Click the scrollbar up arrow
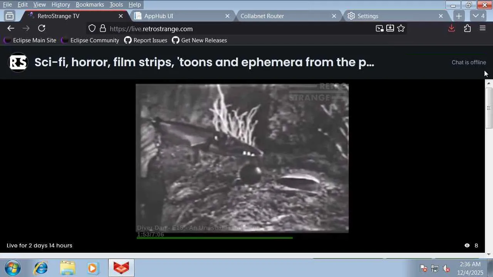This screenshot has height=277, width=493. point(489,83)
